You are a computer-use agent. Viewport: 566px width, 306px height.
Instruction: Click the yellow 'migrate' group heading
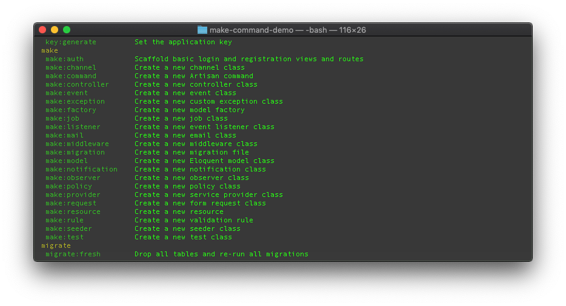(56, 245)
